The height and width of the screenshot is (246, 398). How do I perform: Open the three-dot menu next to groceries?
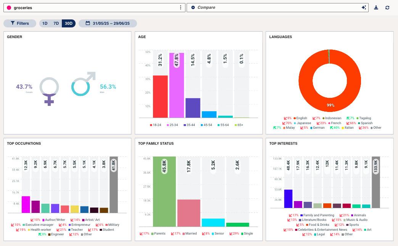[x=180, y=7]
